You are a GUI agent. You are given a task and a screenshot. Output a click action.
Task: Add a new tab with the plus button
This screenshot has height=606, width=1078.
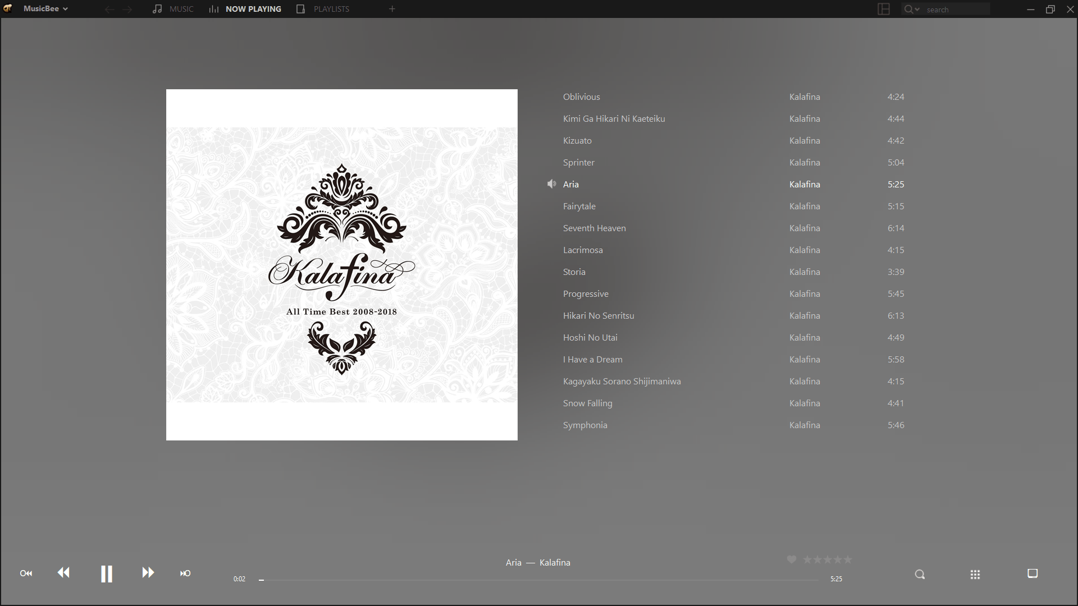(x=392, y=9)
